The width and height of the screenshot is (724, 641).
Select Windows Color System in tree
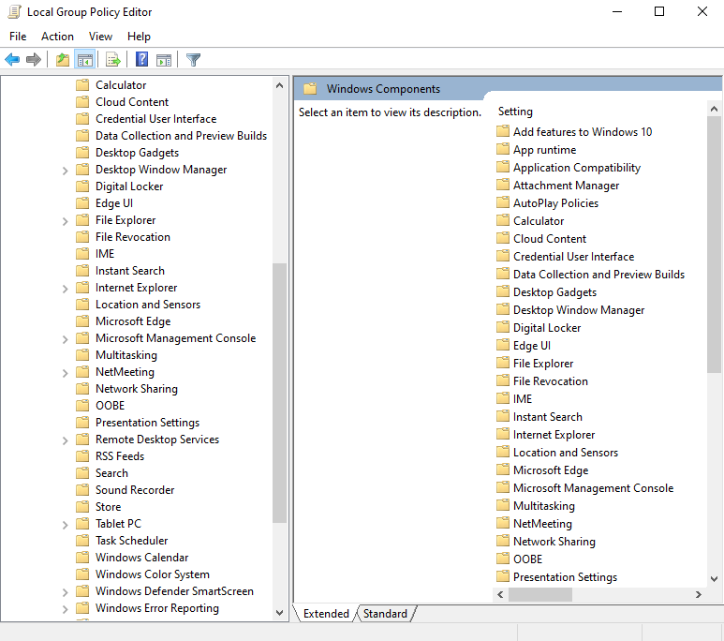[153, 574]
